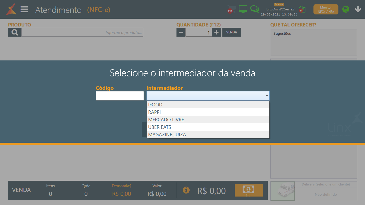Click the Sugestões panel heading
The width and height of the screenshot is (365, 205).
tap(282, 33)
